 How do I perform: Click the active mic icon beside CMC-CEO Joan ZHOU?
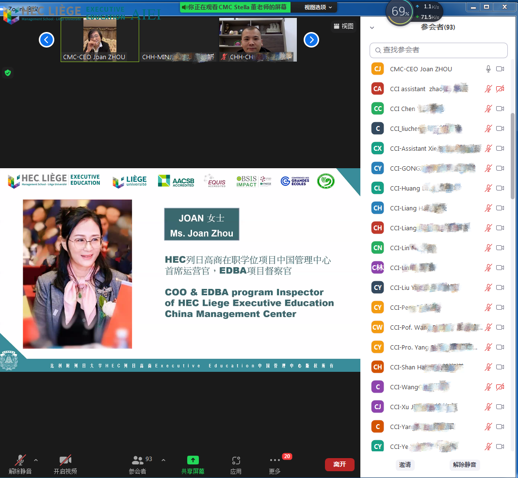pos(488,69)
